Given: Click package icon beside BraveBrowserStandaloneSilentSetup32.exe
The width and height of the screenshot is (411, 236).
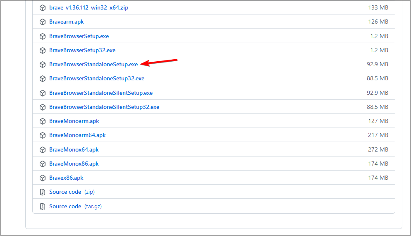Looking at the screenshot, I should pos(43,107).
